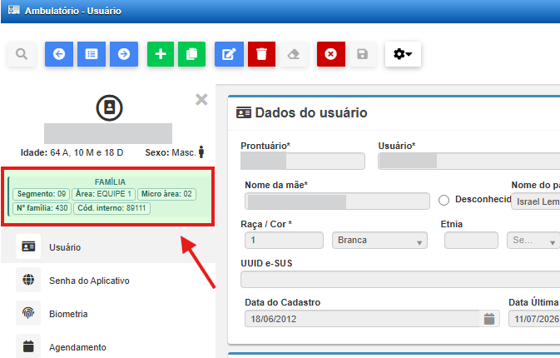The width and height of the screenshot is (560, 358).
Task: Expand the Branca race dropdown
Action: point(379,240)
